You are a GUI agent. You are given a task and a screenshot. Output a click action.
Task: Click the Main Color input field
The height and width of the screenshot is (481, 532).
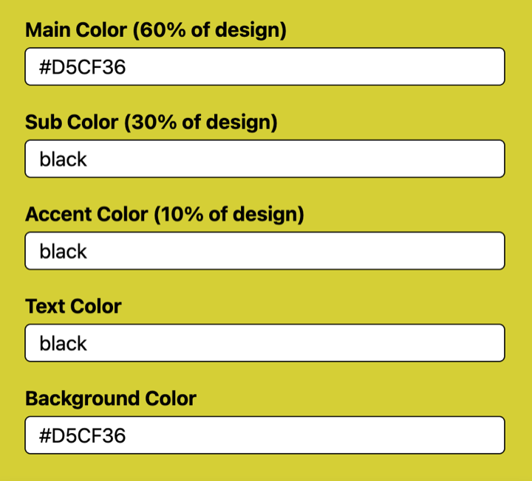coord(265,67)
